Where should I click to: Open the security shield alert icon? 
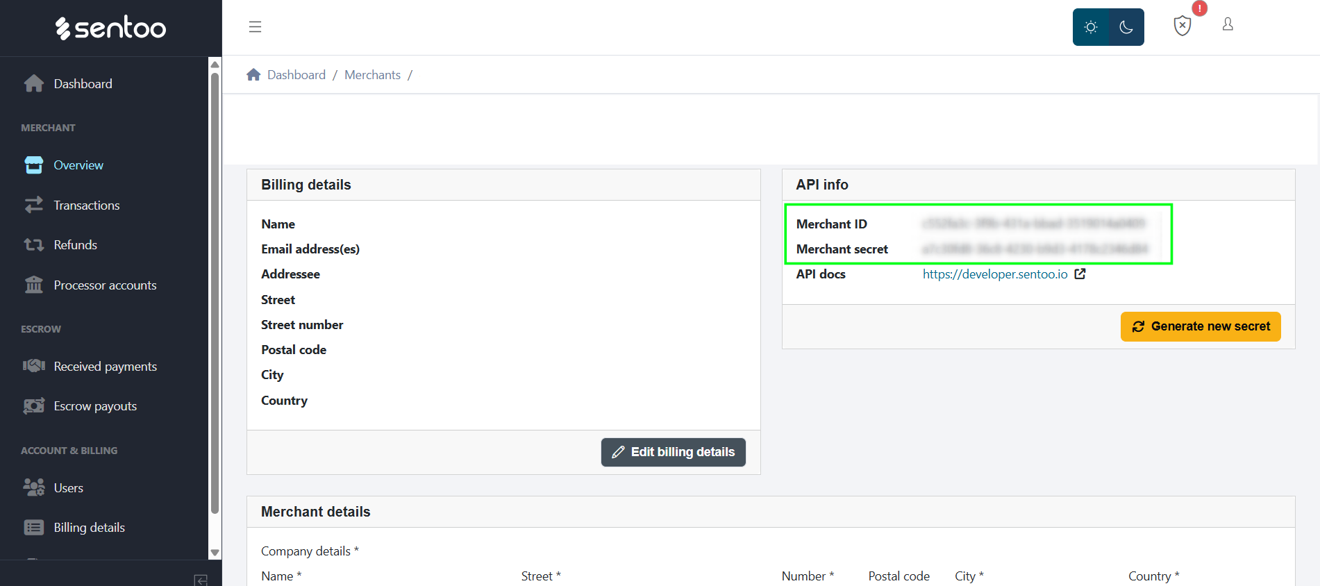point(1182,26)
